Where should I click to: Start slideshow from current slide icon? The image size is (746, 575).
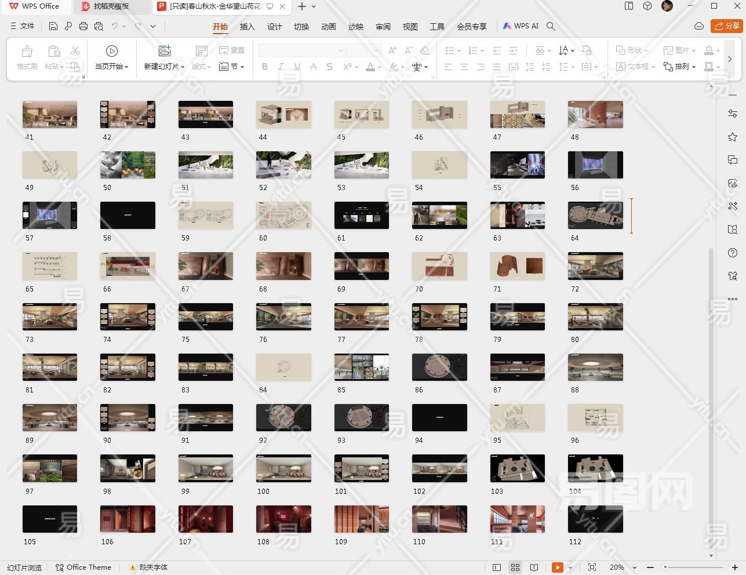(x=112, y=52)
